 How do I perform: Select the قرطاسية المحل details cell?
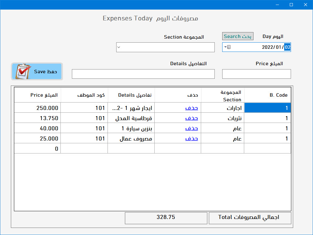coord(131,118)
